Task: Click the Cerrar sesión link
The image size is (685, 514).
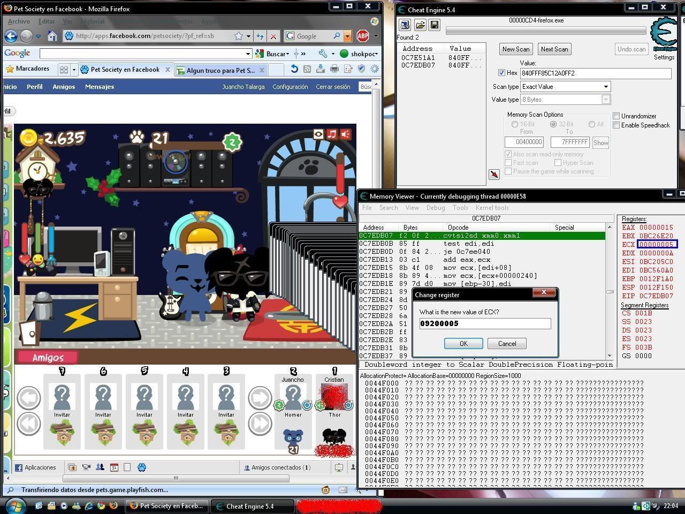Action: [333, 87]
